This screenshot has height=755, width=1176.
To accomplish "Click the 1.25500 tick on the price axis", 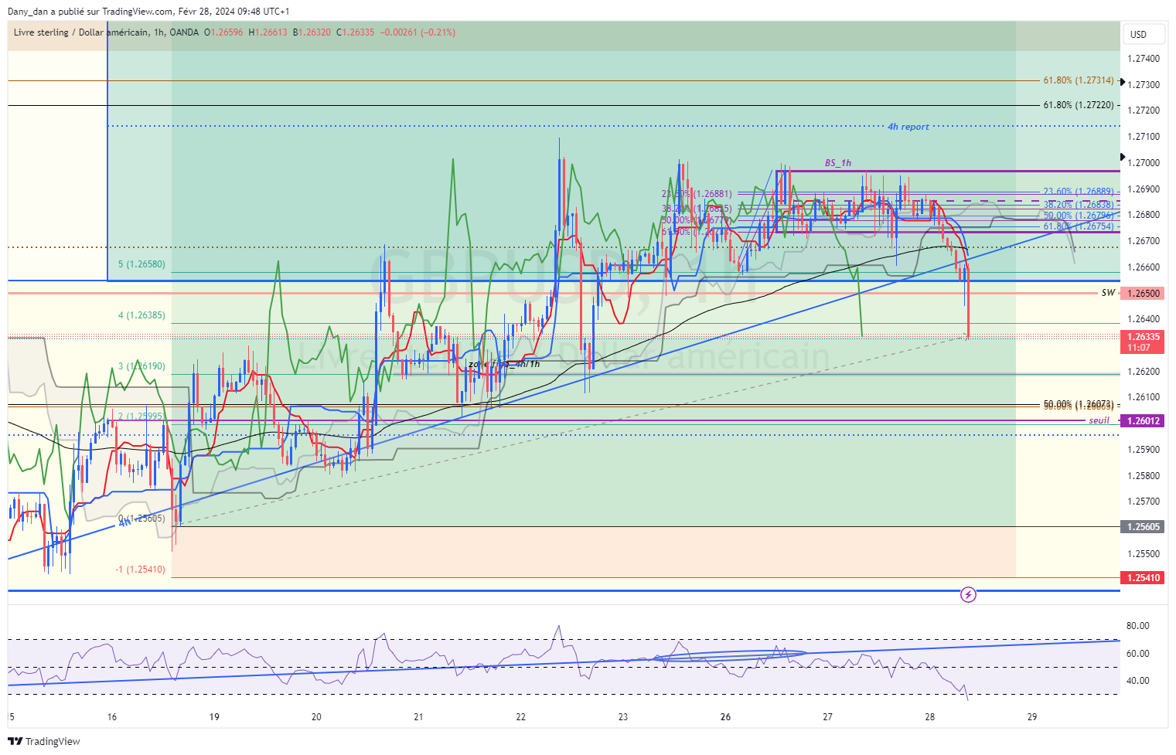I will pos(1144,554).
